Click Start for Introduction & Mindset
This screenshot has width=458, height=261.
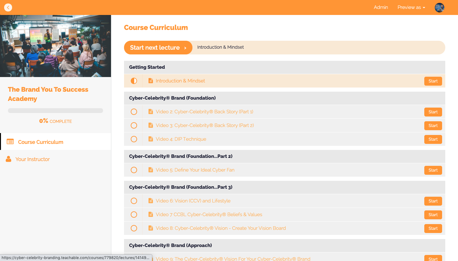pyautogui.click(x=433, y=81)
